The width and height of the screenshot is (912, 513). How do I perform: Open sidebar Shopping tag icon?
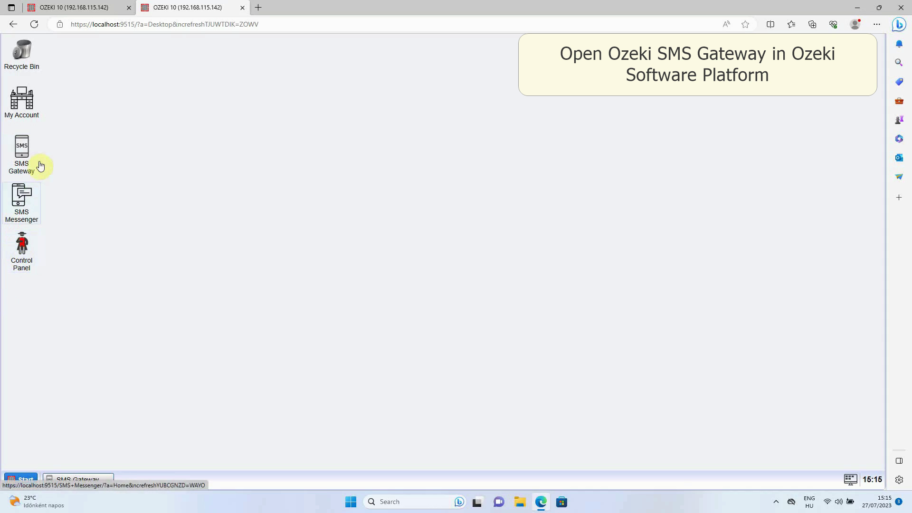point(899,82)
